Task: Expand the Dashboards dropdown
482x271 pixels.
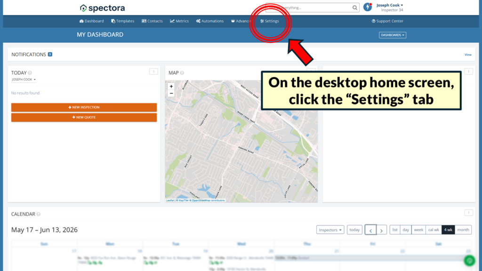Action: point(393,35)
